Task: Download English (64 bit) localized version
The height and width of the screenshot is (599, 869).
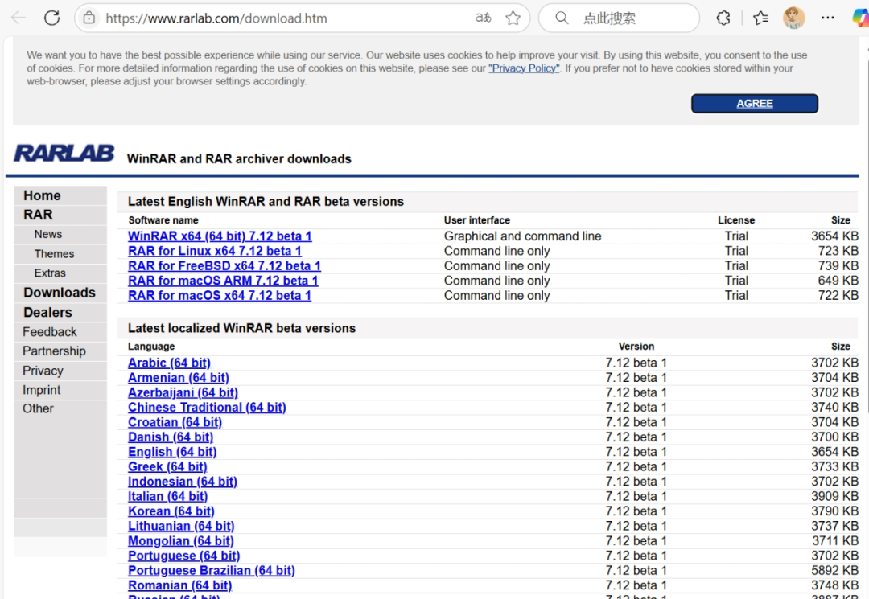Action: [172, 452]
